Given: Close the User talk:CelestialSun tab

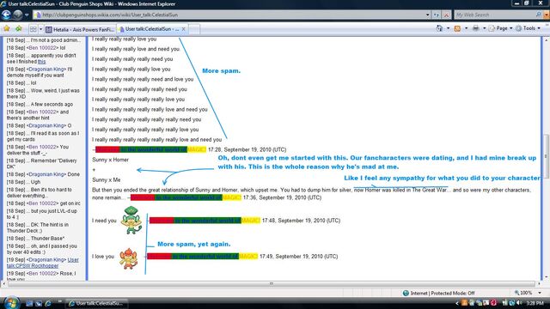Looking at the screenshot, I should coord(183,29).
